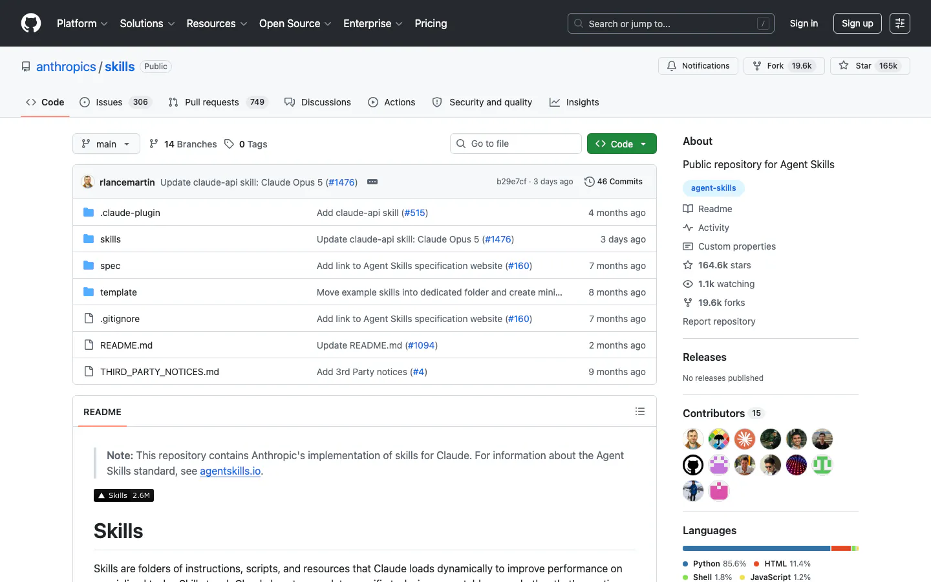The width and height of the screenshot is (931, 582).
Task: Select the README tab heading
Action: 102,412
